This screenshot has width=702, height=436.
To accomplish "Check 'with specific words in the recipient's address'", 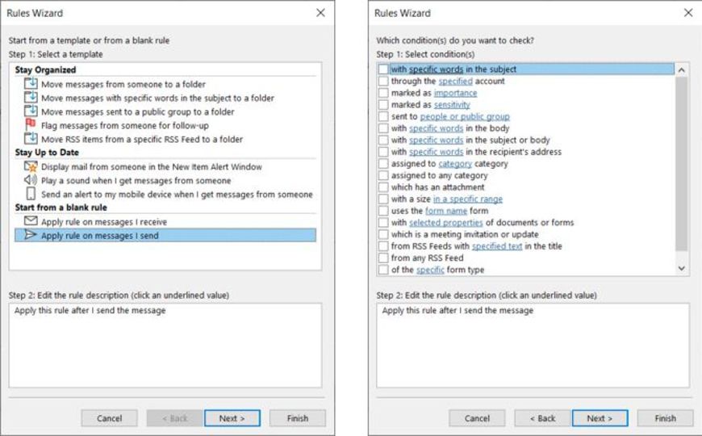I will click(x=383, y=152).
